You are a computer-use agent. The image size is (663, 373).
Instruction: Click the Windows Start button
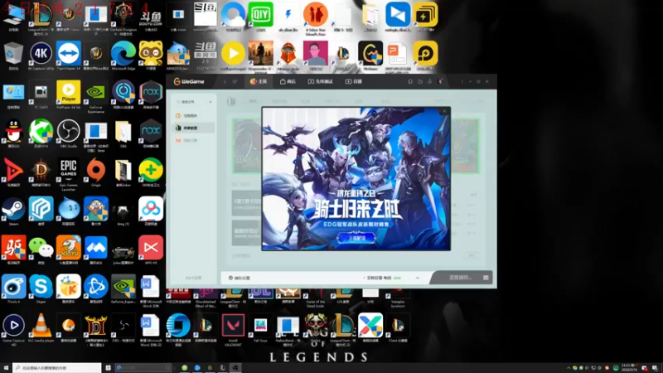[x=6, y=367]
